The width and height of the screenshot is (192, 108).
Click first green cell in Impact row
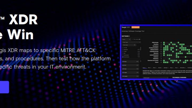164,62
